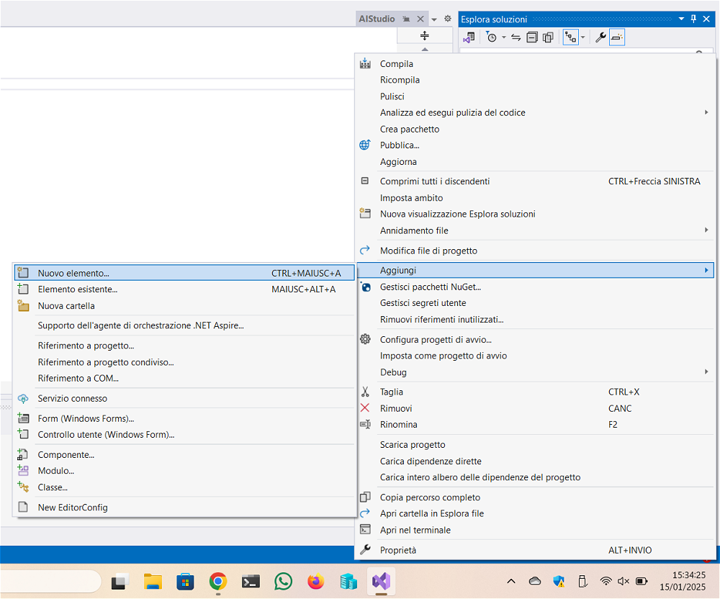Click the Sync with Active Document icon
Viewport: 720px width, 599px height.
[516, 37]
